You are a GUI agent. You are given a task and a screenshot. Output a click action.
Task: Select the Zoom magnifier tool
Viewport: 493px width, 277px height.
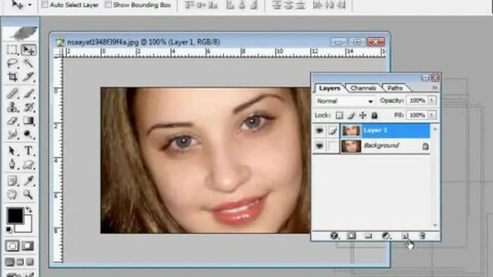tap(28, 194)
